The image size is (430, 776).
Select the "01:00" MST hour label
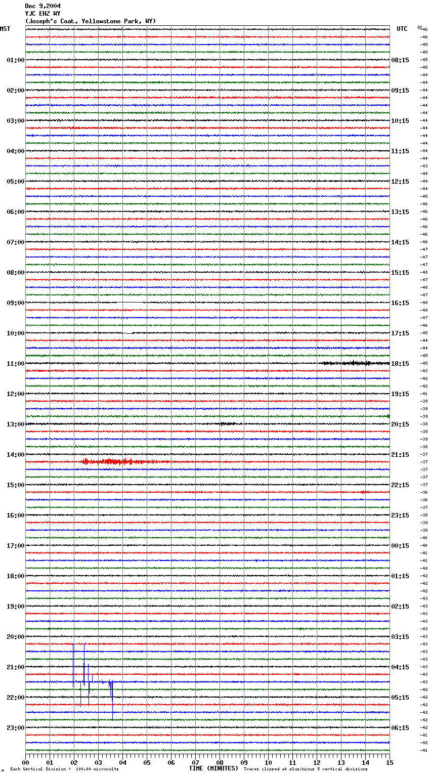point(16,60)
